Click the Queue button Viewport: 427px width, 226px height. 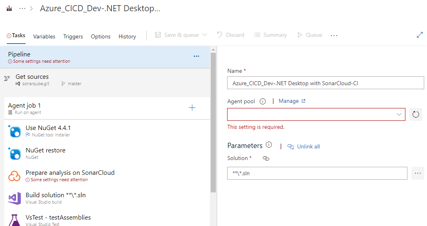tap(310, 35)
